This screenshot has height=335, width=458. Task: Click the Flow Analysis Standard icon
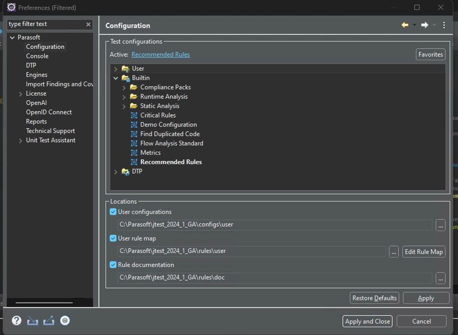pyautogui.click(x=134, y=143)
